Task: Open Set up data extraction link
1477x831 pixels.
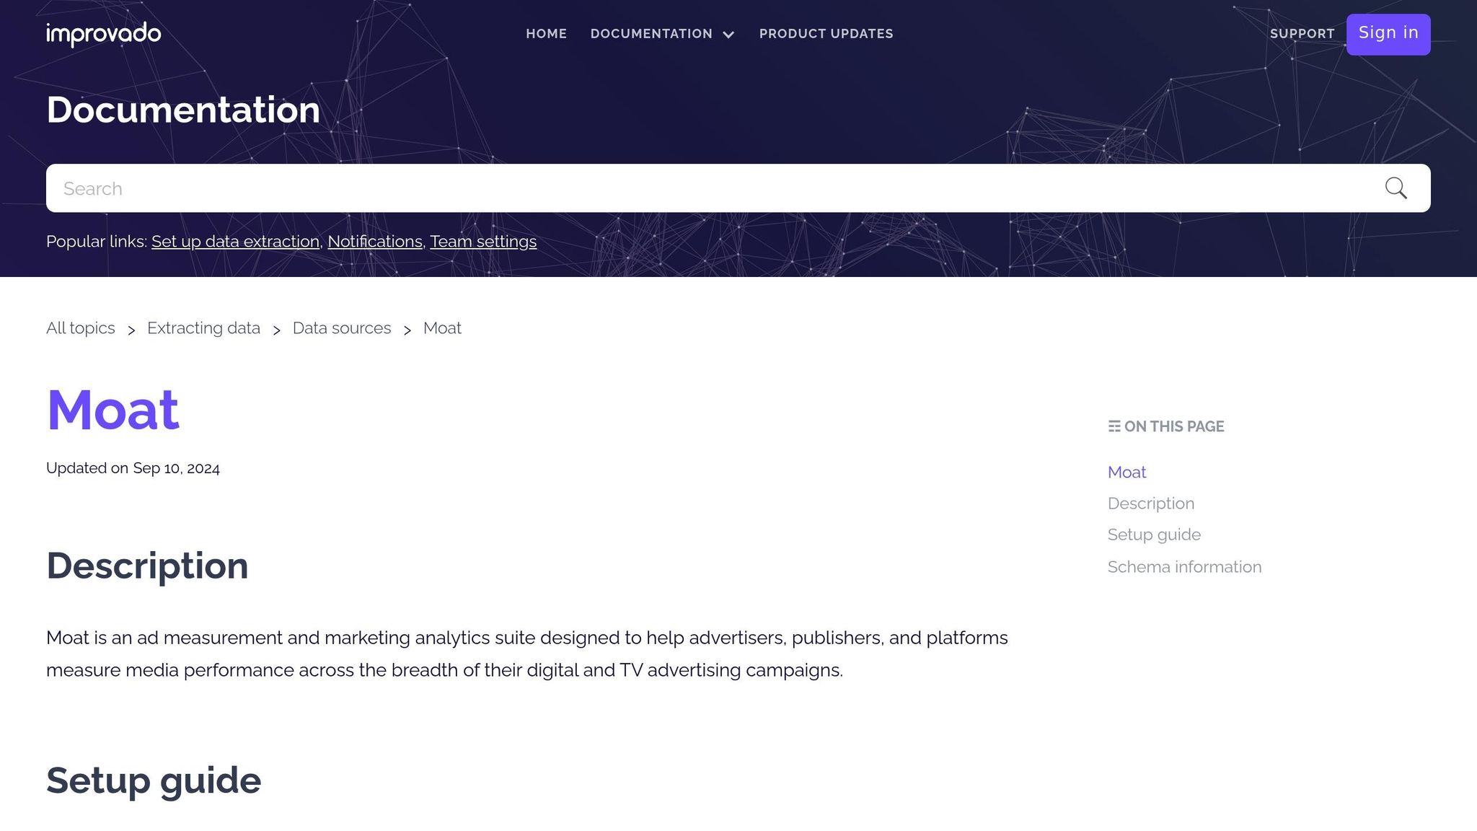Action: tap(235, 242)
